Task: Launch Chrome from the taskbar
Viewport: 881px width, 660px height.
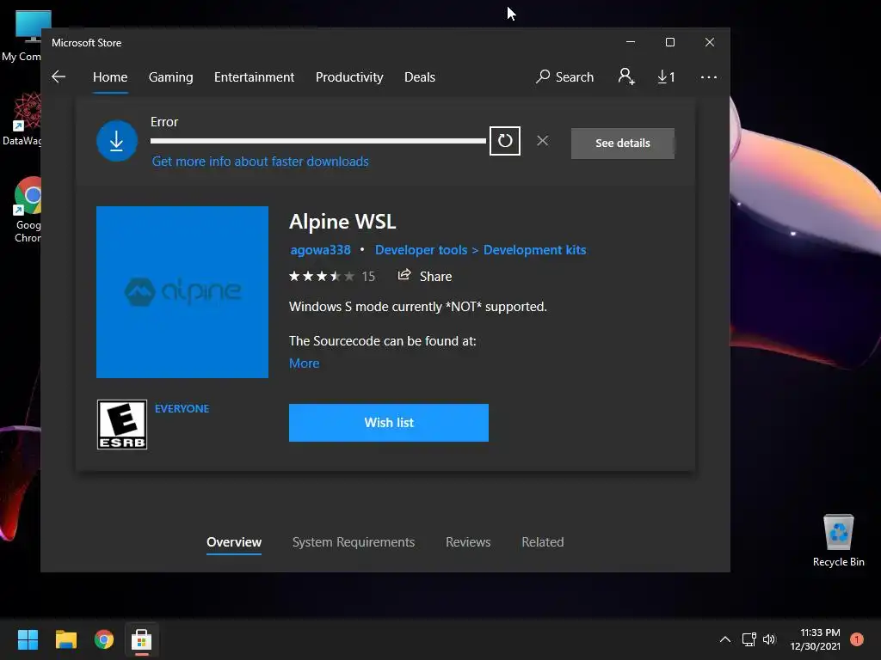Action: pyautogui.click(x=104, y=639)
